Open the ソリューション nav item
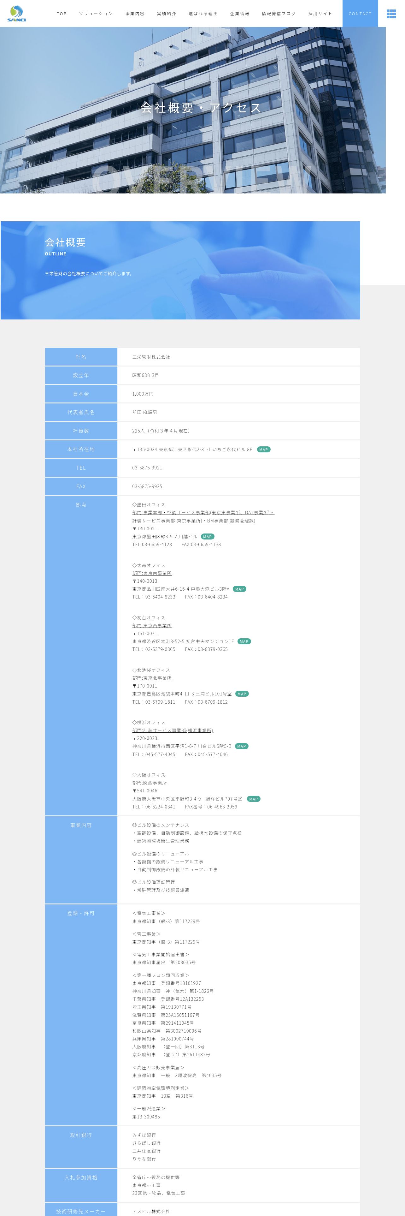This screenshot has height=1216, width=405. point(96,14)
